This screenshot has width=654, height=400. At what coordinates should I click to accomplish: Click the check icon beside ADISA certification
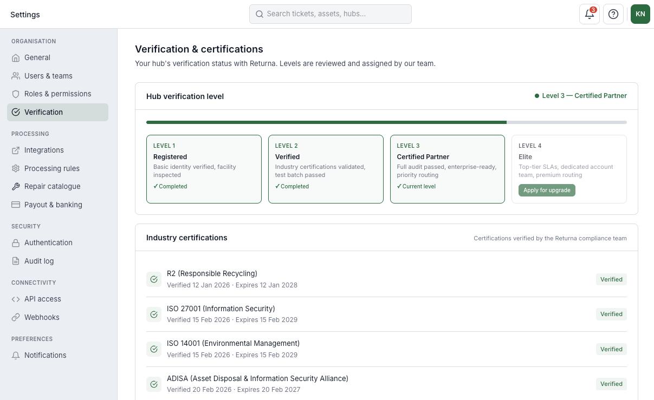[154, 384]
